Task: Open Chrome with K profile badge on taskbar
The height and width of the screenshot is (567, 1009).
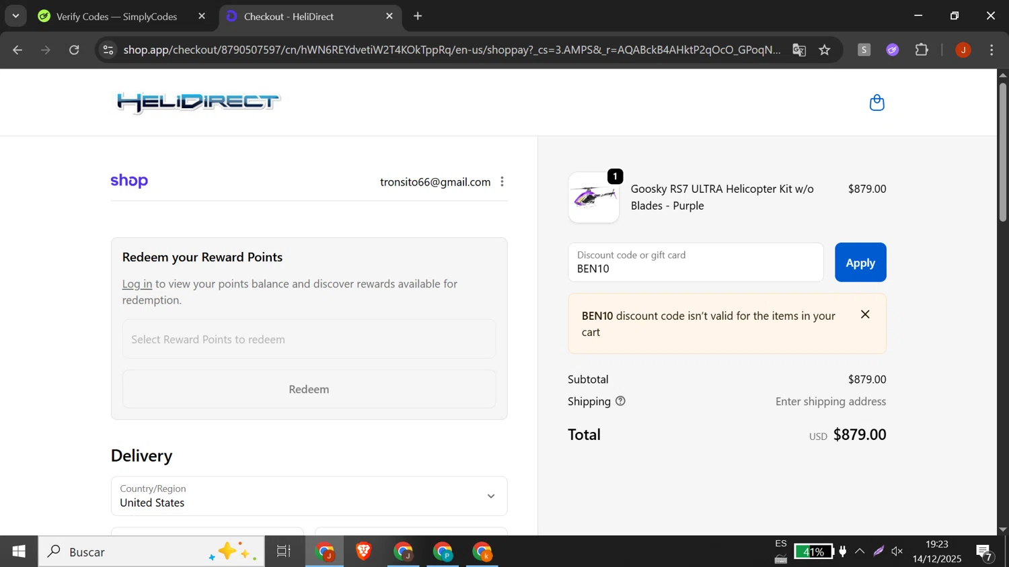Action: (x=483, y=552)
